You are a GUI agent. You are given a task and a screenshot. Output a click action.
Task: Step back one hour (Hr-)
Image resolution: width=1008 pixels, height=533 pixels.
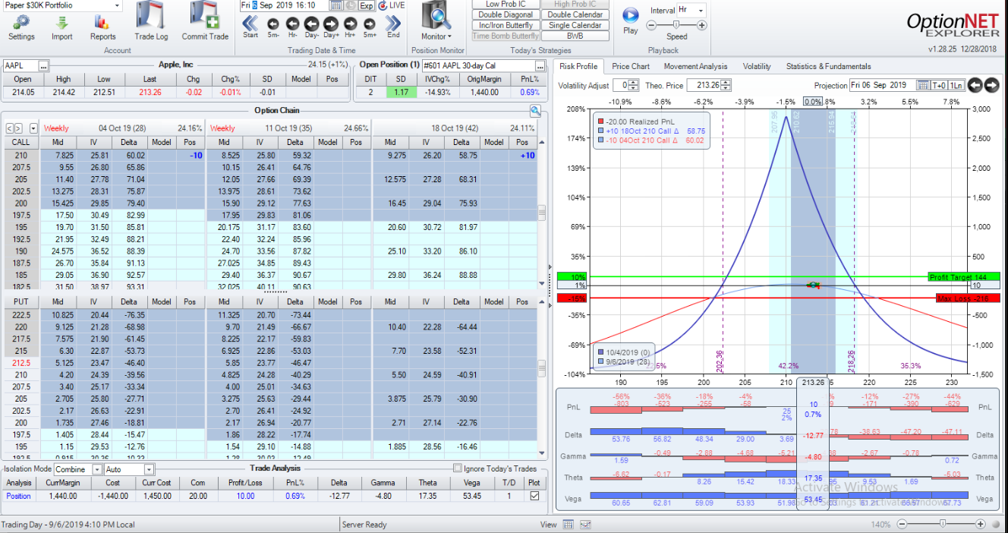pyautogui.click(x=293, y=24)
